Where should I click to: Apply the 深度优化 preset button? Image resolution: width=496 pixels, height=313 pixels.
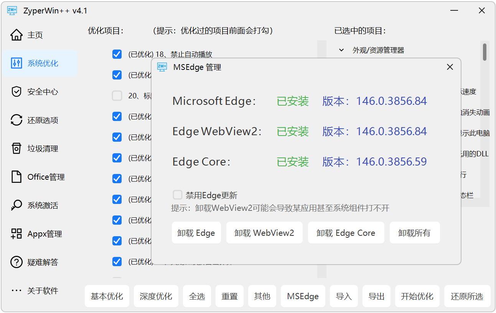pos(156,296)
